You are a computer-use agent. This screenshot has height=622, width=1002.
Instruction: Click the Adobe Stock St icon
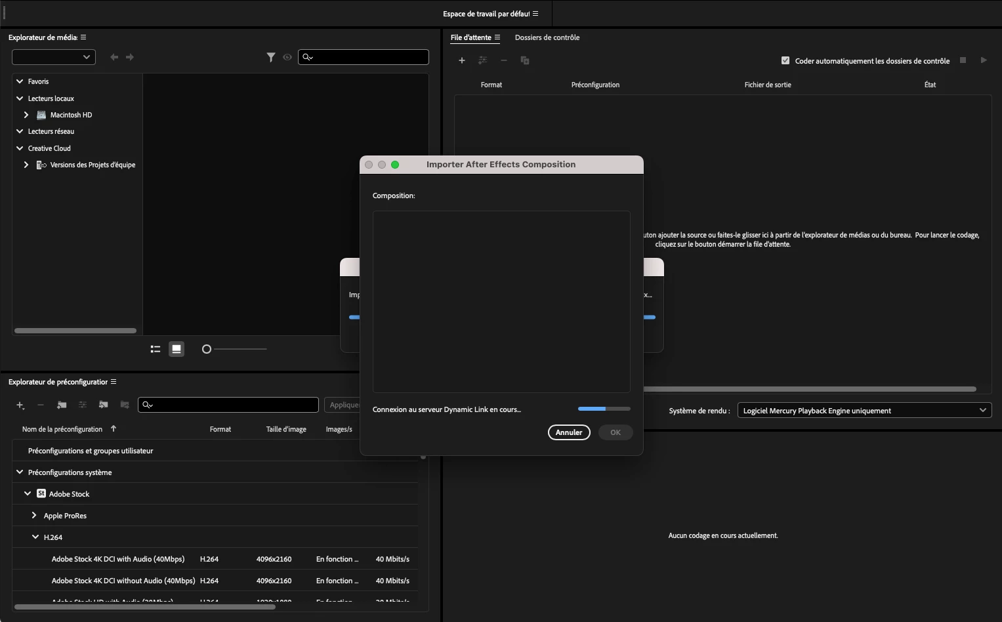click(41, 493)
